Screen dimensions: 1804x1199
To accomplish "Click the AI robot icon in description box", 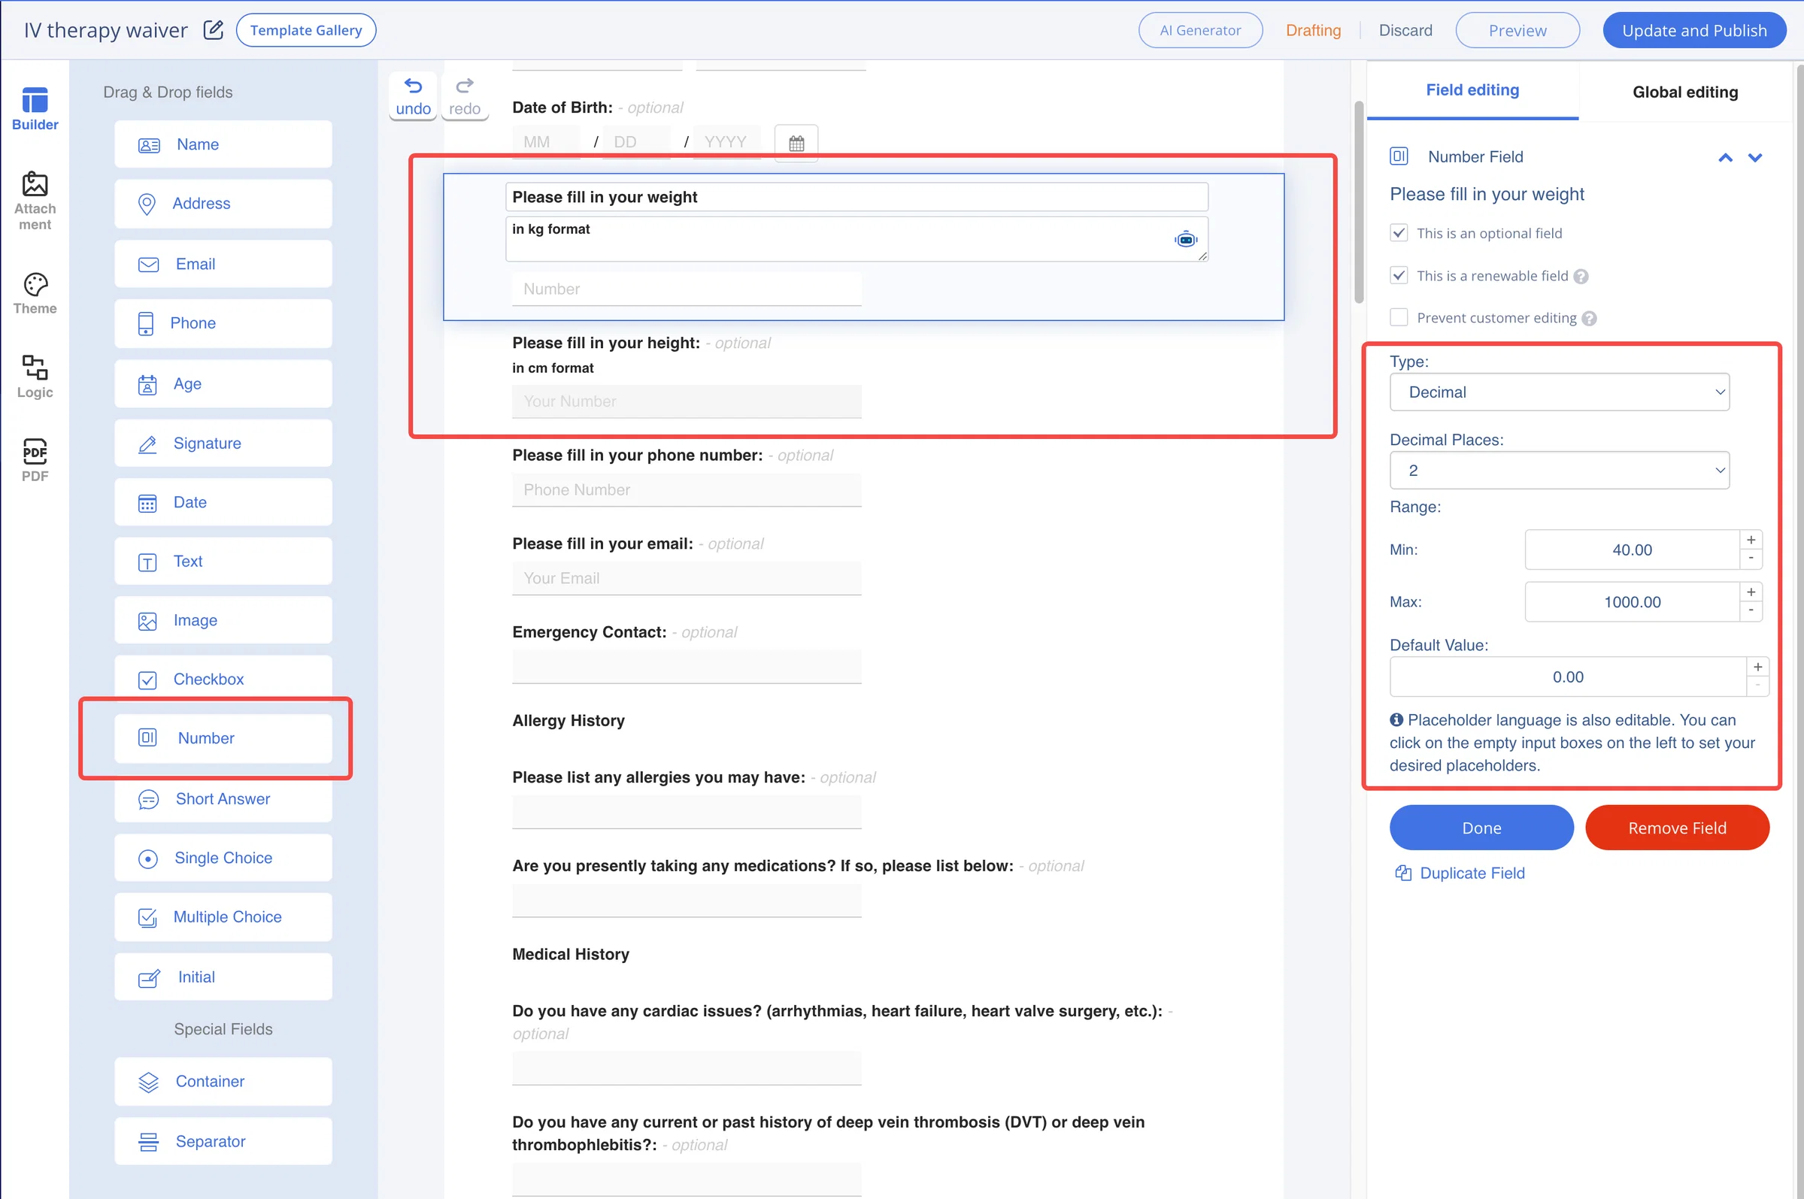I will point(1185,239).
